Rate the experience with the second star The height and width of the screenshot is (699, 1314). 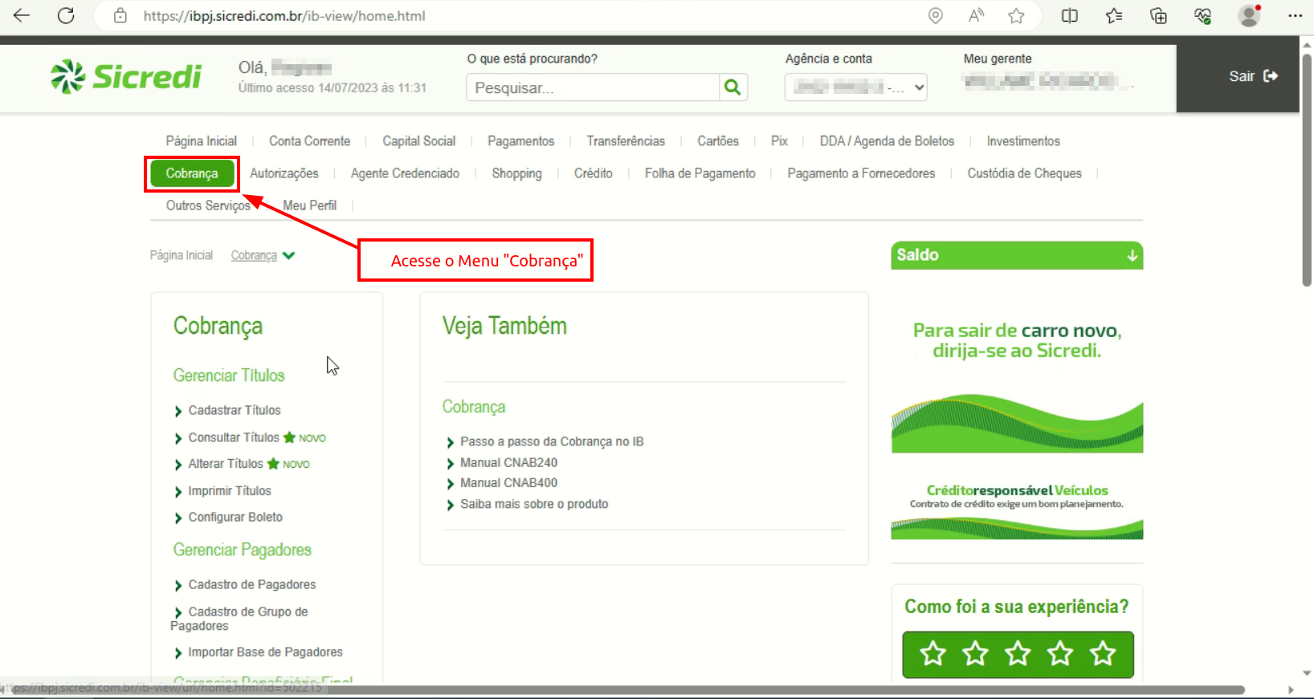point(975,653)
